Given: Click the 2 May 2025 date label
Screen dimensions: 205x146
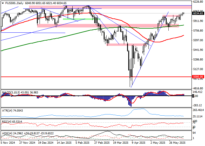Looking at the screenshot, I should click(x=158, y=143).
